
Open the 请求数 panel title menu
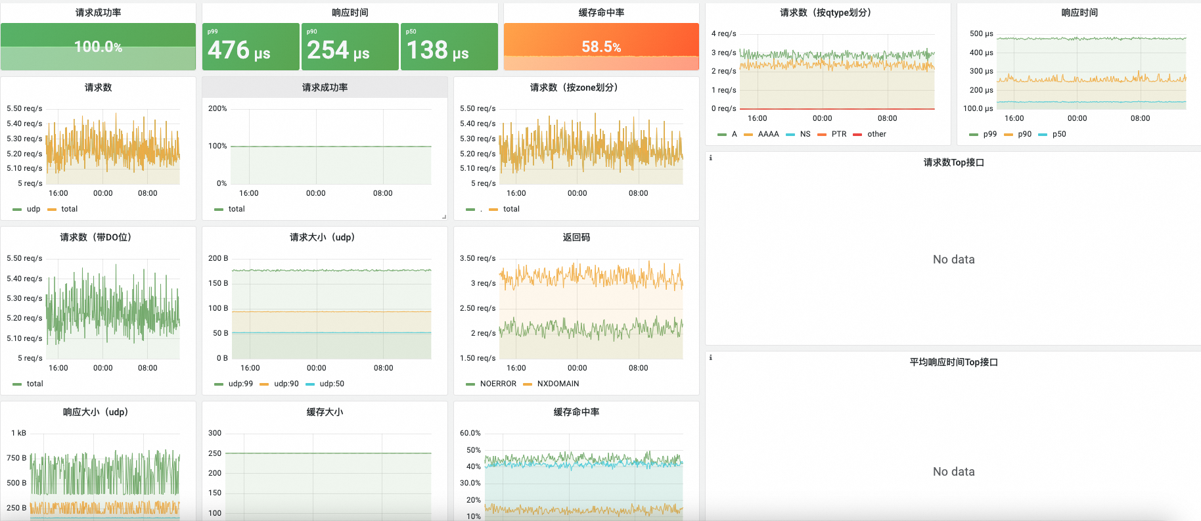pos(98,87)
